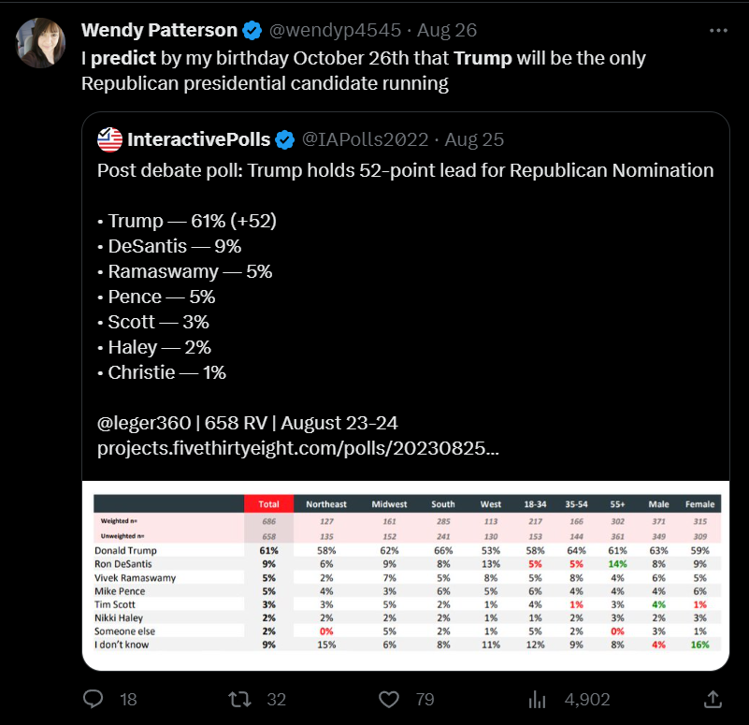This screenshot has width=749, height=725.
Task: Click the @IAPolls2022 handle
Action: click(366, 139)
